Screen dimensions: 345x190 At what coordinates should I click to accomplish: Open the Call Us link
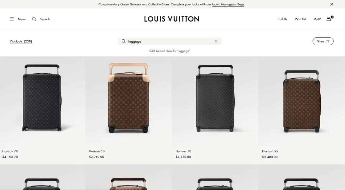pyautogui.click(x=282, y=19)
